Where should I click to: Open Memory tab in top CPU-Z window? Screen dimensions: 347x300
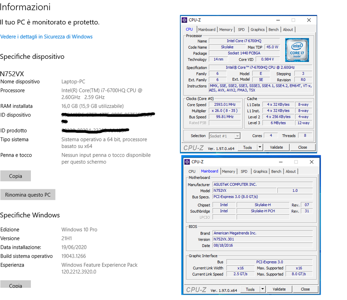pos(226,30)
